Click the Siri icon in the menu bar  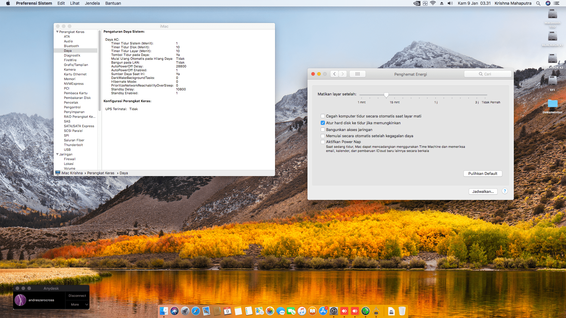click(548, 3)
